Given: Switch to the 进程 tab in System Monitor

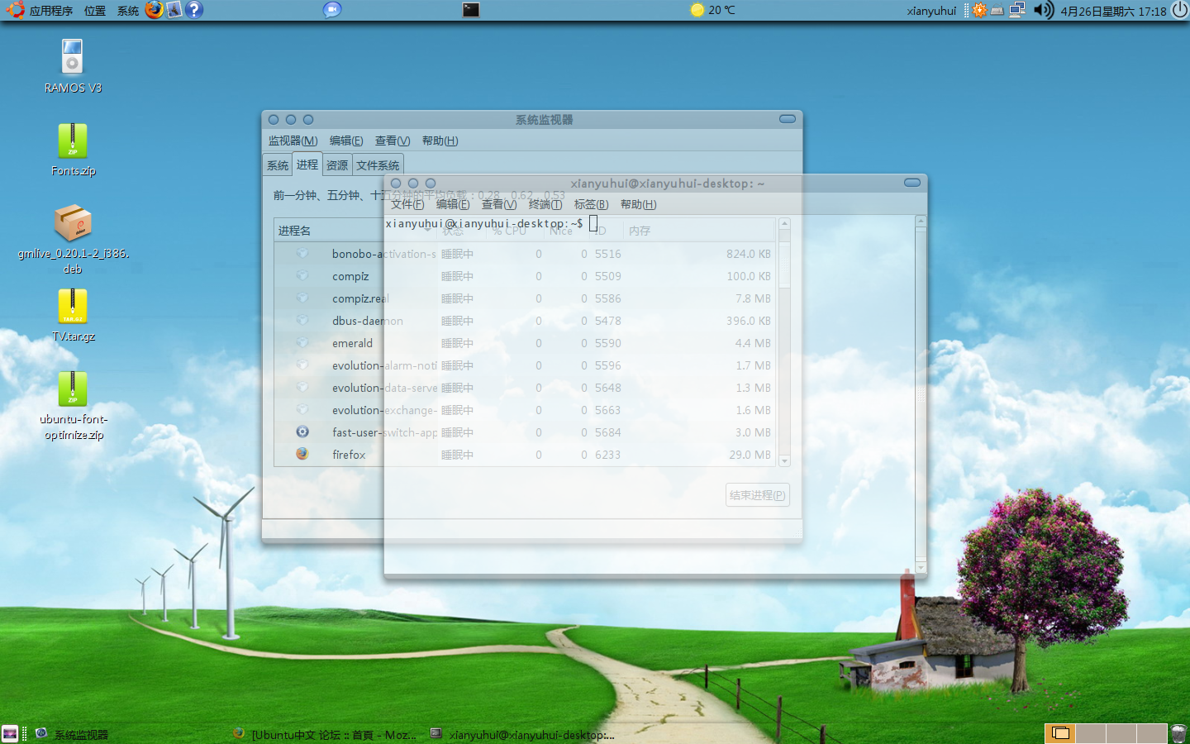Looking at the screenshot, I should tap(307, 165).
